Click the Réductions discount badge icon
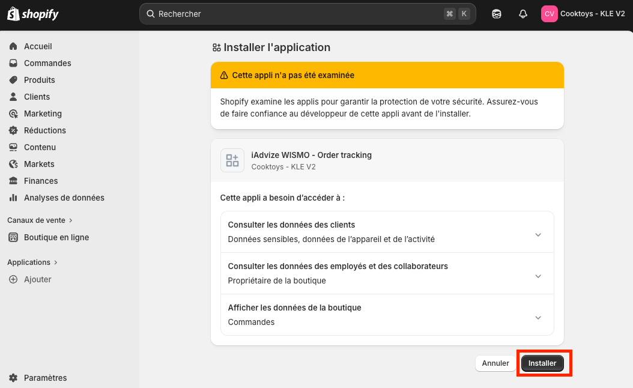Screen dimensions: 633x388 13,130
